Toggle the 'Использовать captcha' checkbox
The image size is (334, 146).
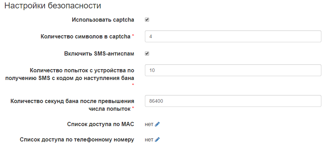click(147, 20)
